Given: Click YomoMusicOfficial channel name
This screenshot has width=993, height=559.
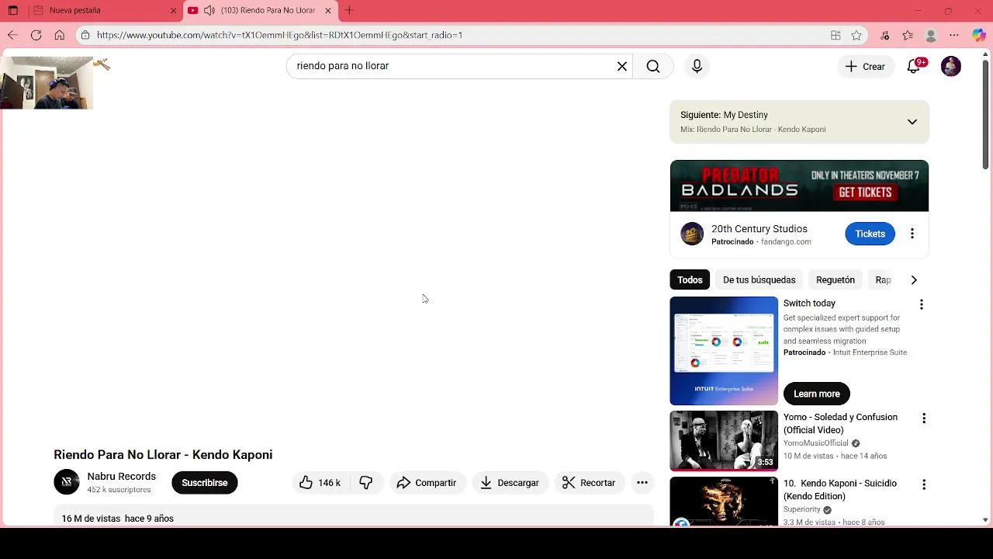Looking at the screenshot, I should [x=816, y=443].
